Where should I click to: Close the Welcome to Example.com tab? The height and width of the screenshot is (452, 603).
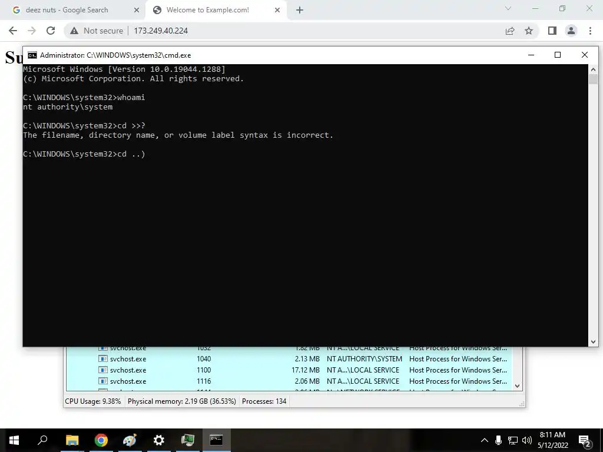tap(277, 10)
